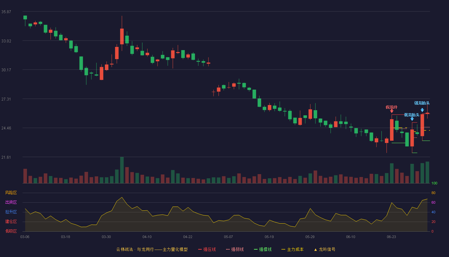Click the 27.31 price axis label
This screenshot has width=449, height=257.
(x=6, y=99)
